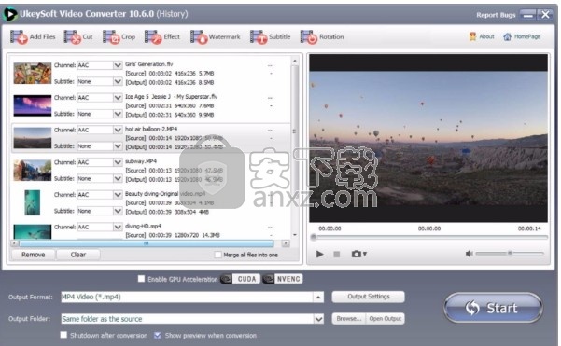Screen dimensions: 561x346
Task: Select the hot air balloon thumbnail
Action: click(32, 138)
